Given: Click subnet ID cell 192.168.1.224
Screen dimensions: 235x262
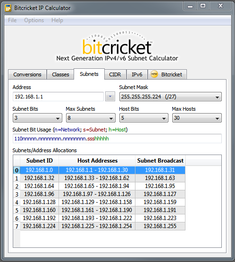Looking at the screenshot, I should (39, 226).
